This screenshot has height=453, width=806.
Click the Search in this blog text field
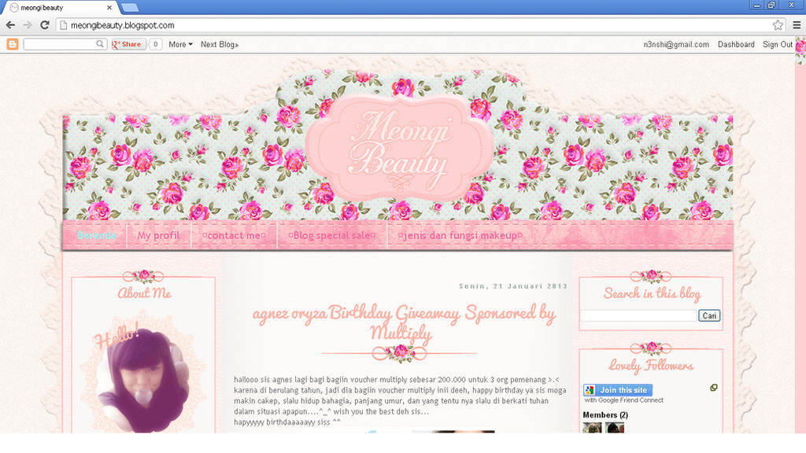click(638, 315)
